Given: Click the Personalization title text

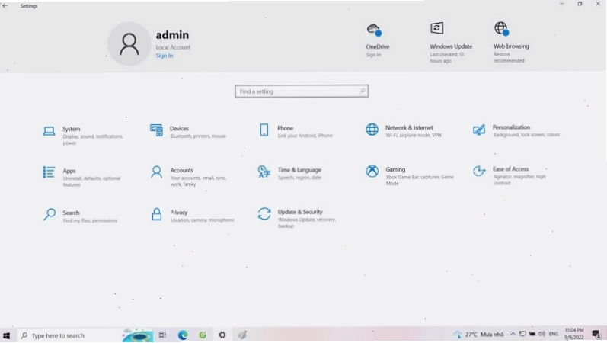Looking at the screenshot, I should pyautogui.click(x=511, y=127).
